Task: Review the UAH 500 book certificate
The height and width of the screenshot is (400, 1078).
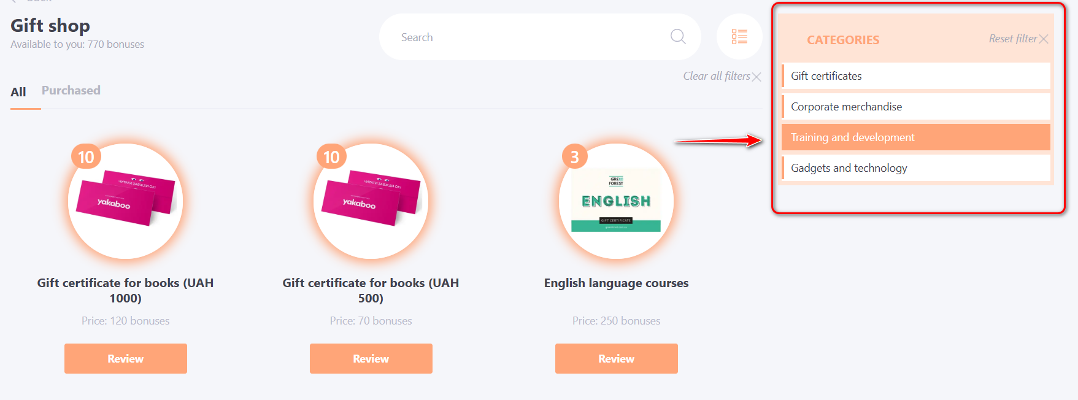Action: point(371,359)
